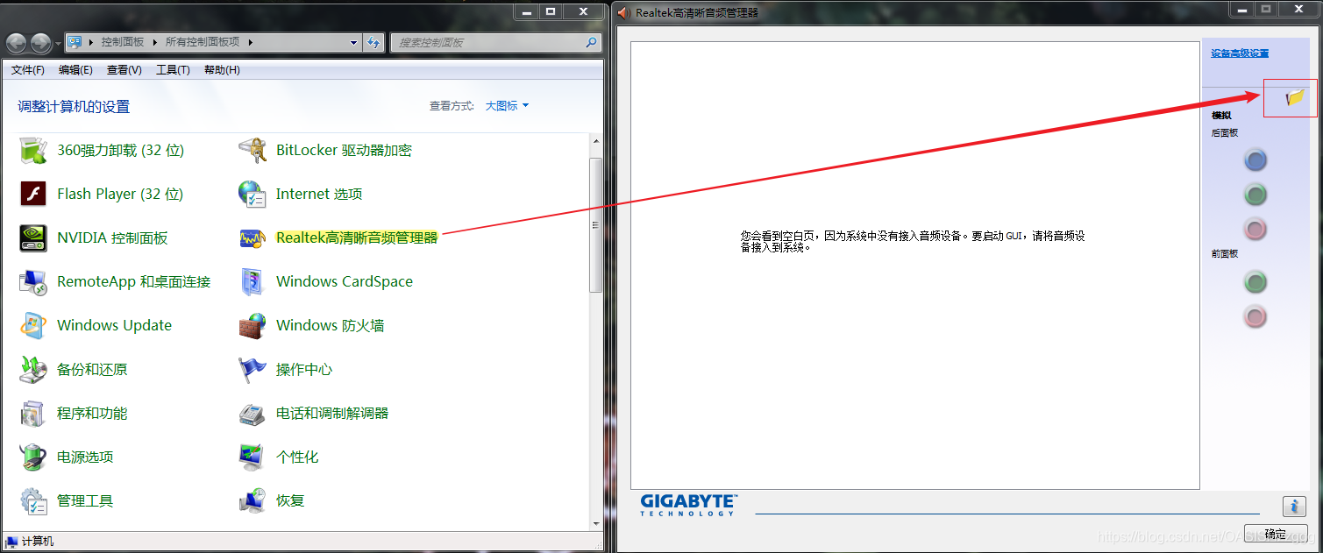Open the 电话和调制解调器 icon
This screenshot has height=553, width=1323.
(x=253, y=413)
